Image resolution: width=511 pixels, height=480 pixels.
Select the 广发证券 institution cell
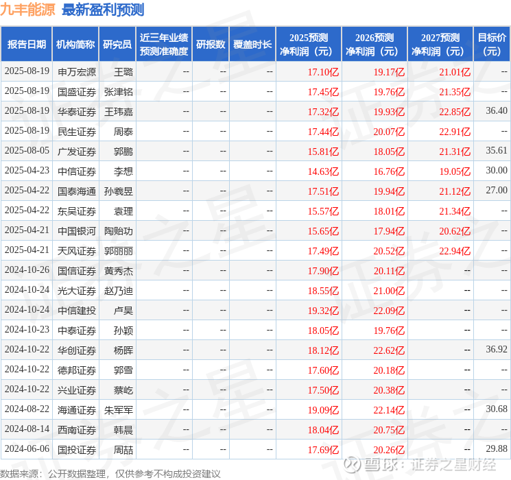[x=77, y=152]
